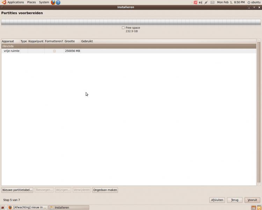This screenshot has height=210, width=262.
Task: Click the Show Desktop icon in bottom panel
Action: [x=2, y=208]
